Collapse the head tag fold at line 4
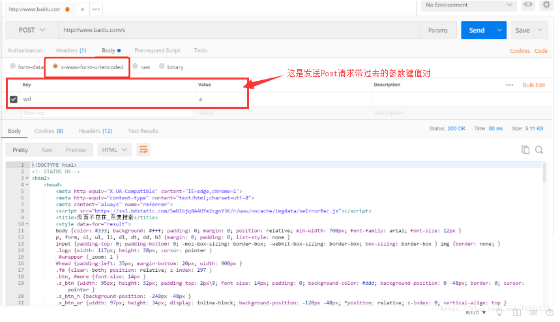This screenshot has height=322, width=560. coord(27,184)
